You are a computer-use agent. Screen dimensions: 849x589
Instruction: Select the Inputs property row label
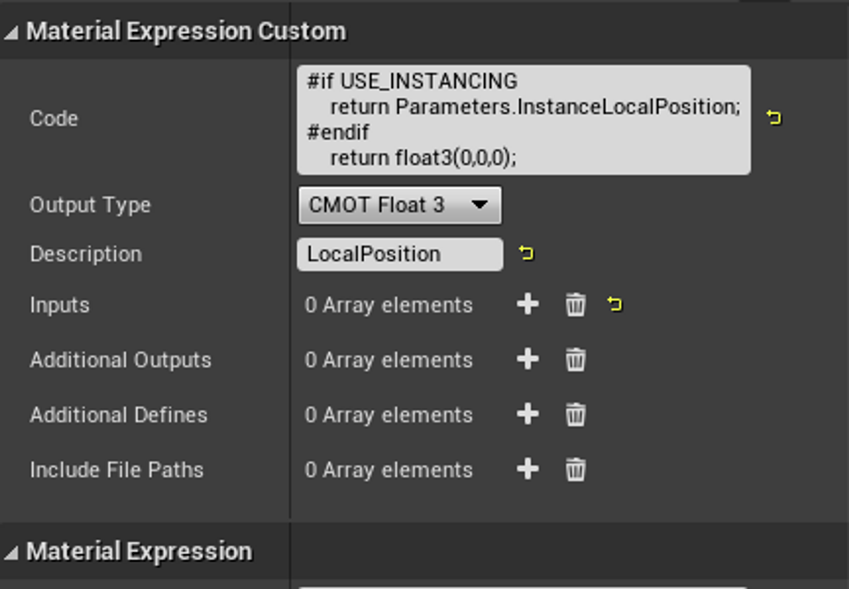pos(60,305)
